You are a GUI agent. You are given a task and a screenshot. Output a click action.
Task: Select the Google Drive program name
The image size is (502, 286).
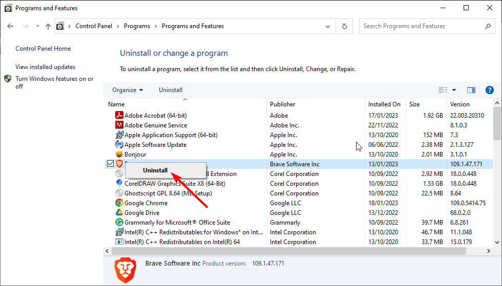(x=142, y=213)
